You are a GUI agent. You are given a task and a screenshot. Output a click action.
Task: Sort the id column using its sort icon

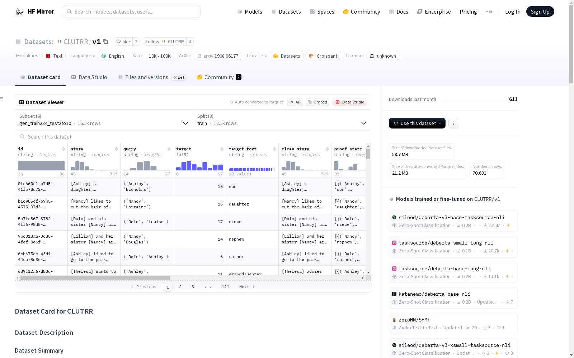pyautogui.click(x=63, y=149)
